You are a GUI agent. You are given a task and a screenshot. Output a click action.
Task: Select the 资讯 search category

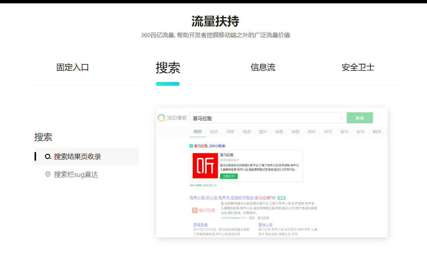(x=214, y=132)
